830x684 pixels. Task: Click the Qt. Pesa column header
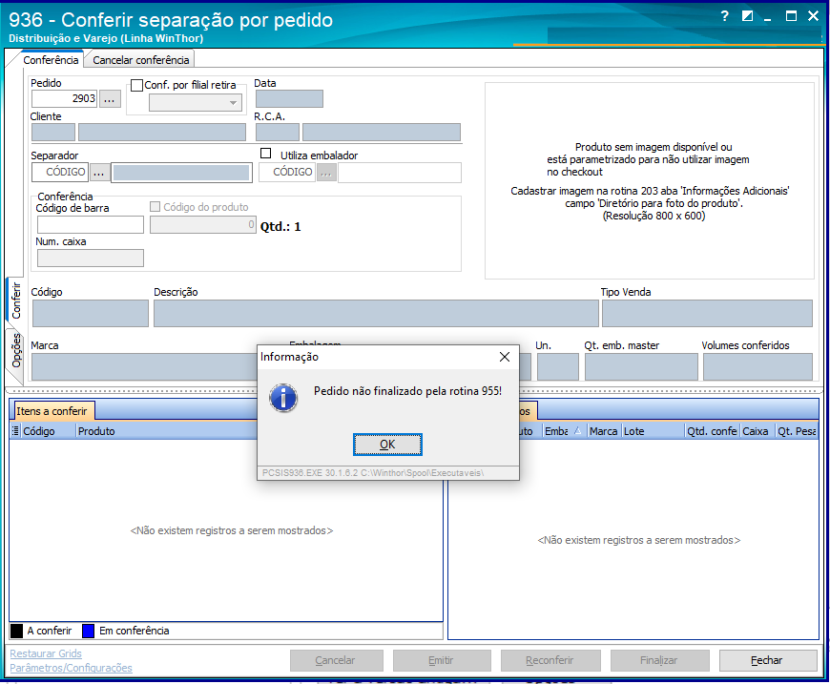(797, 431)
